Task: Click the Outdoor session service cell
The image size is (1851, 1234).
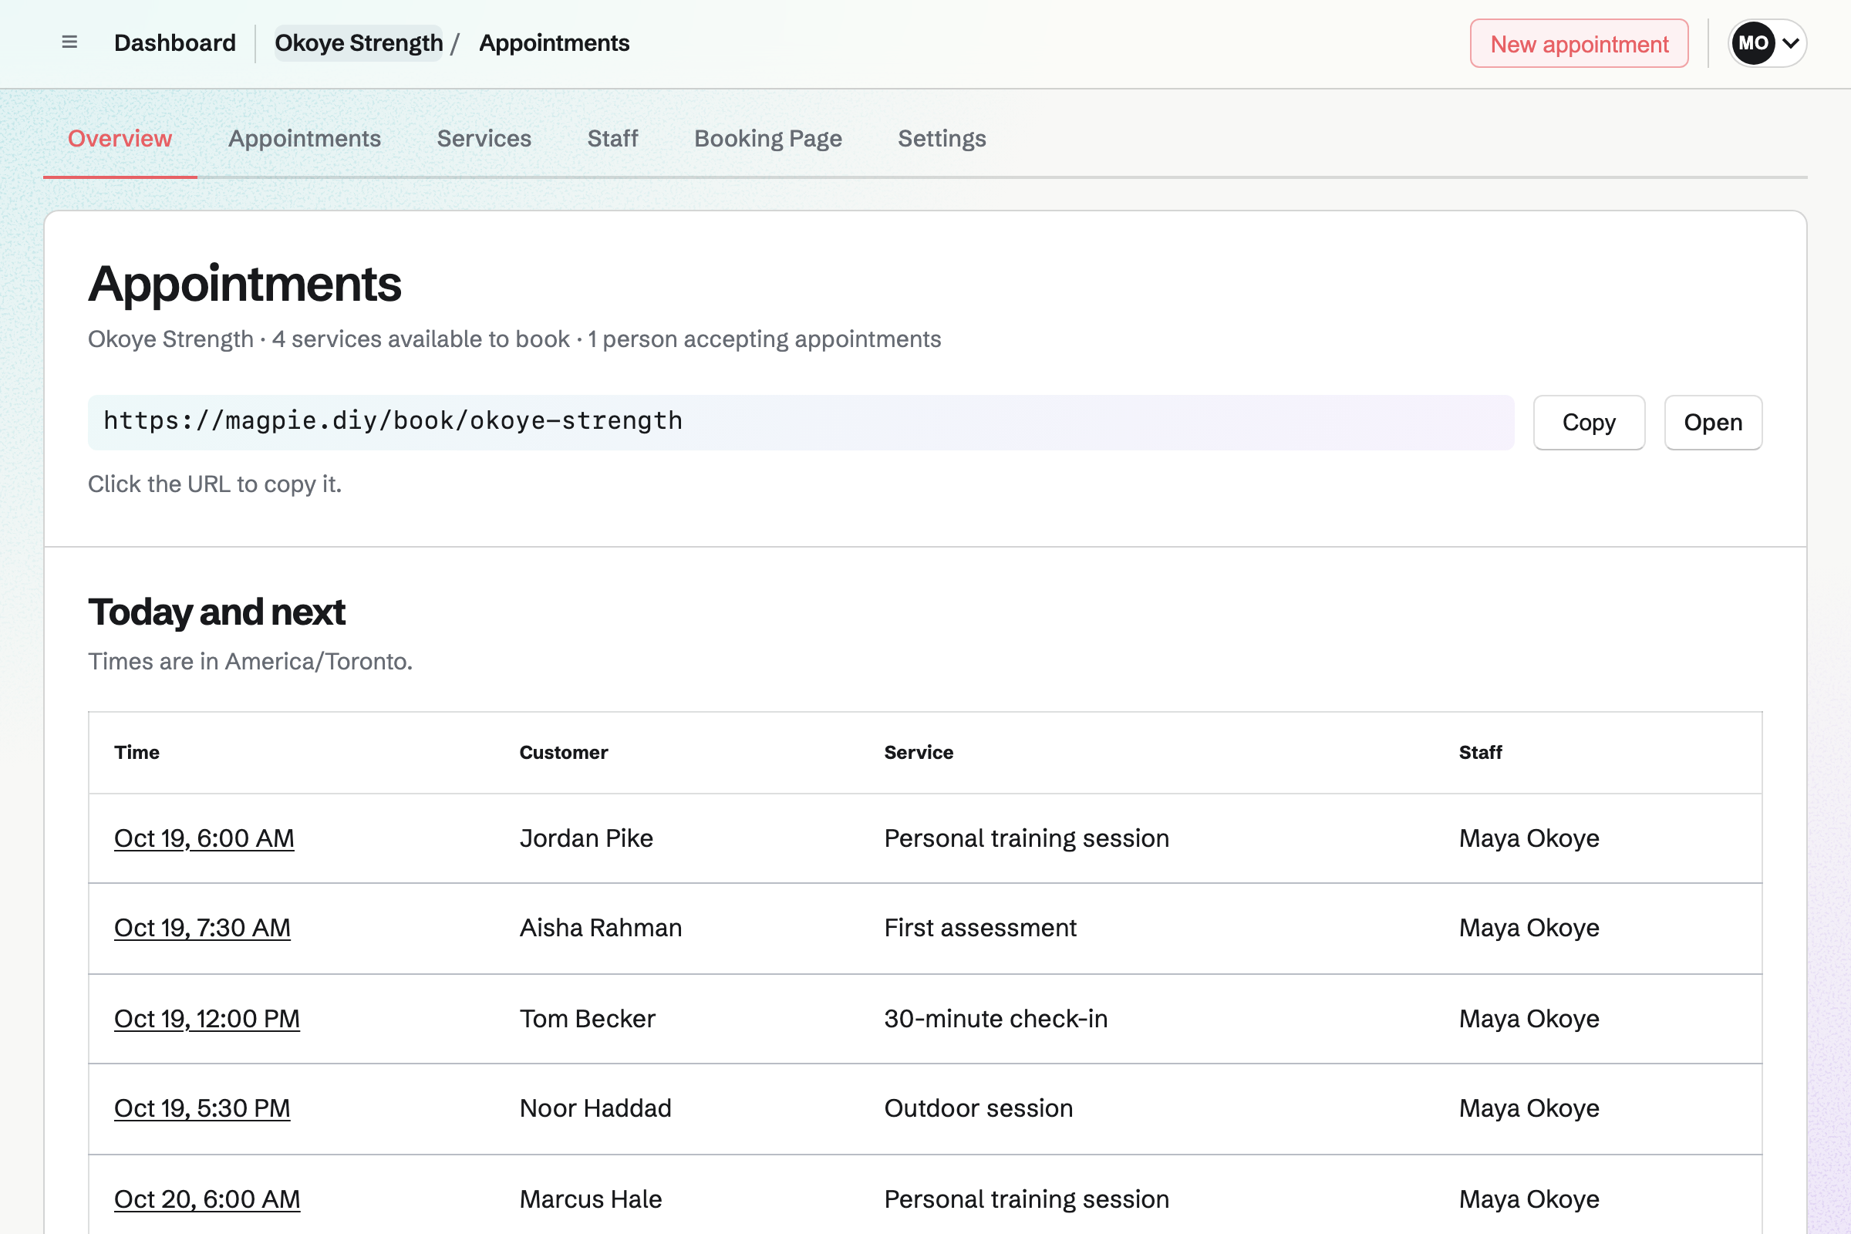Action: [978, 1108]
